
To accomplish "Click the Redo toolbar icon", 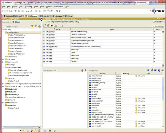I will coord(40,11).
